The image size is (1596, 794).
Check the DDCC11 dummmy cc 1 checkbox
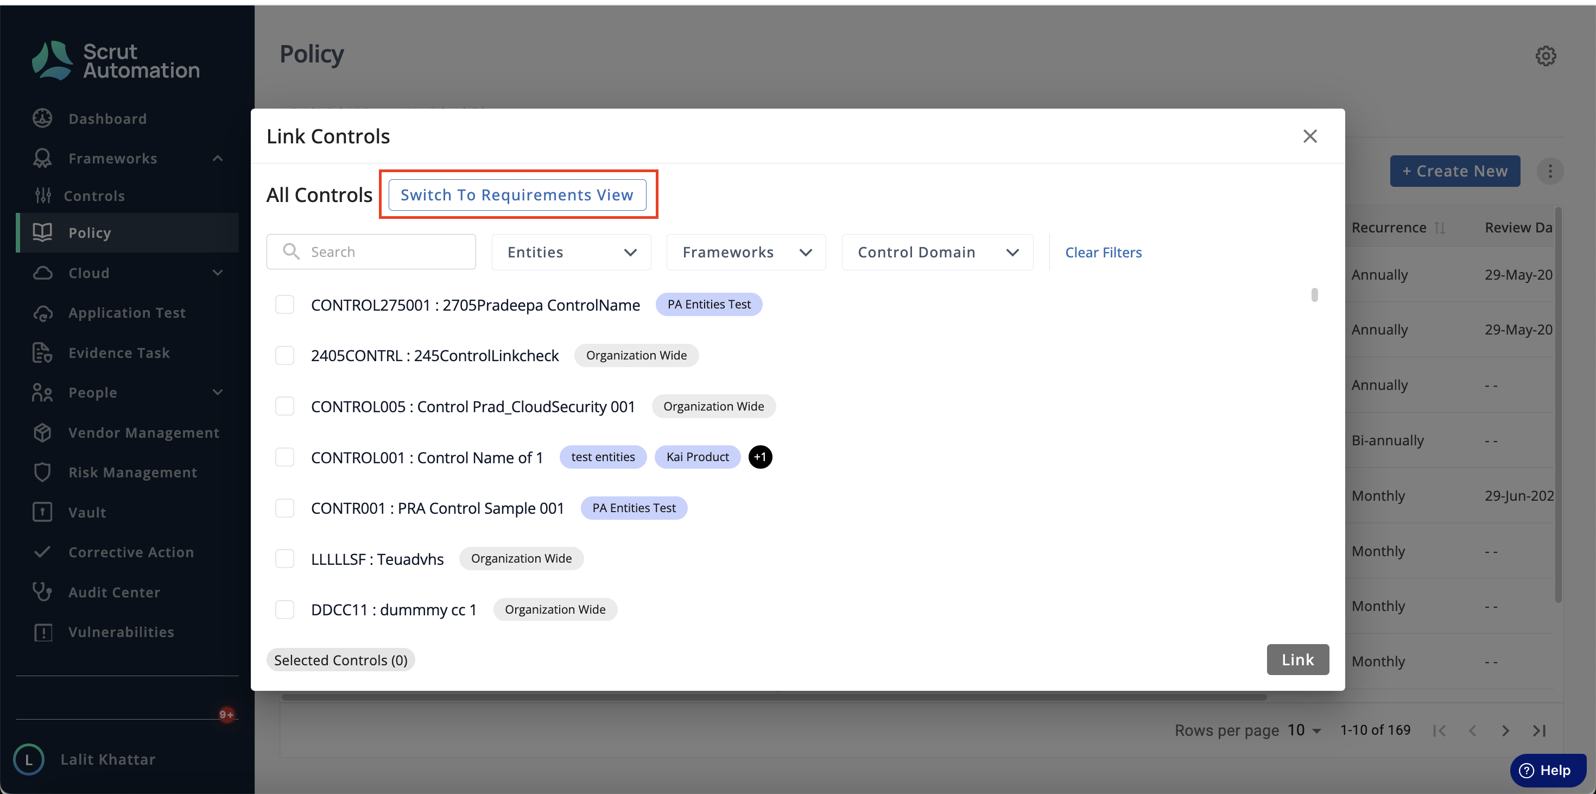(284, 609)
